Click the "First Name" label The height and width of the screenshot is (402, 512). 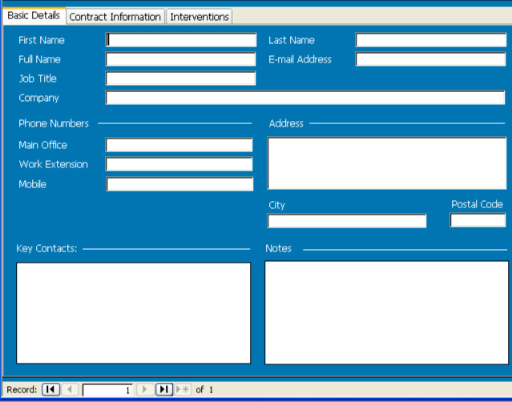tap(42, 40)
